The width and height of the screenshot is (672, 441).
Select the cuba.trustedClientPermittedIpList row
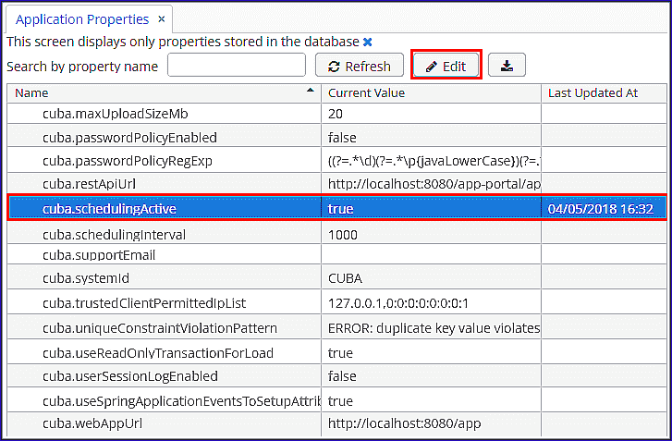coord(336,303)
